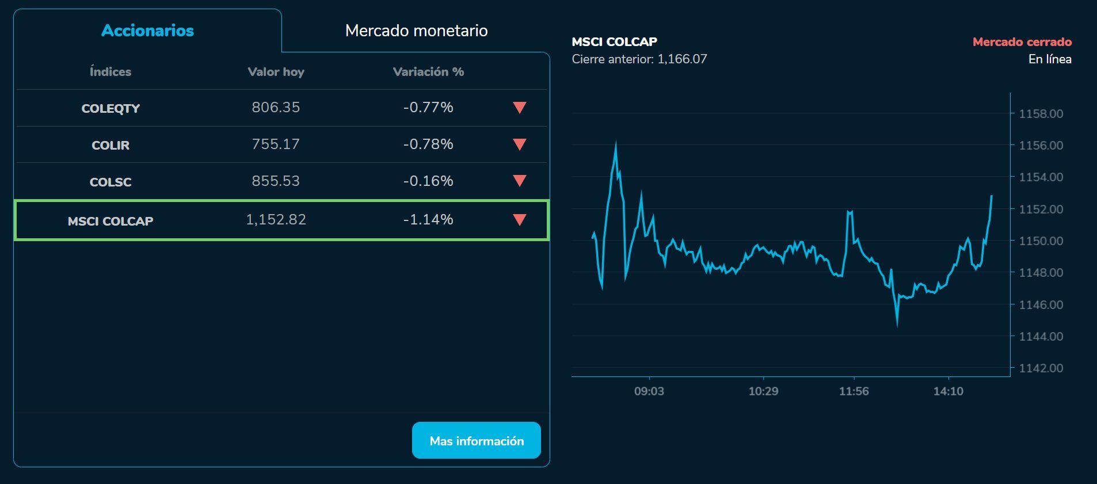
Task: Select the COLIR index row
Action: click(281, 144)
